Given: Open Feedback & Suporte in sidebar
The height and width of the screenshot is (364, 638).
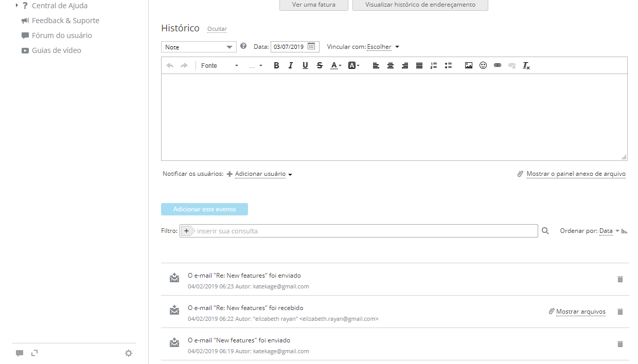Looking at the screenshot, I should tap(65, 21).
